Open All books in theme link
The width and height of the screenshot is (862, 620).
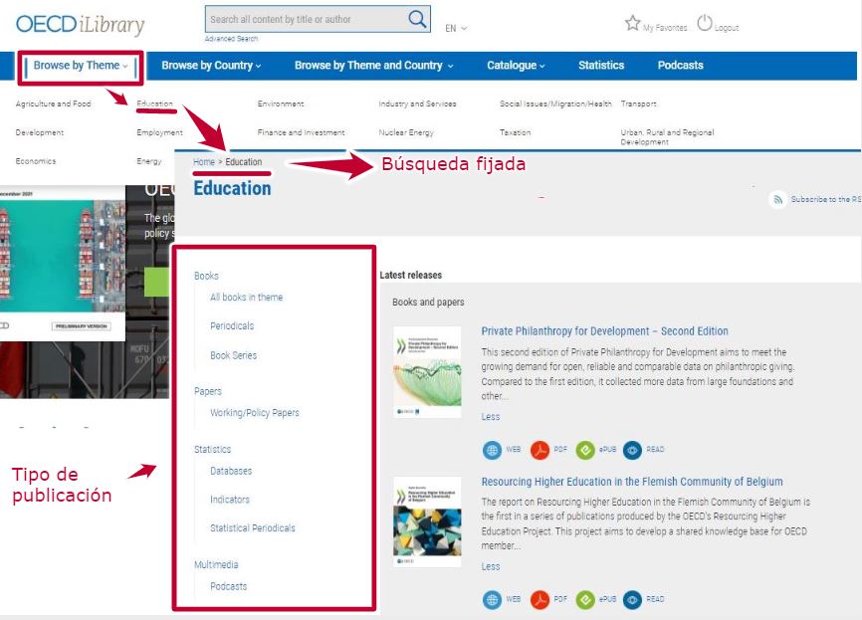click(x=246, y=298)
